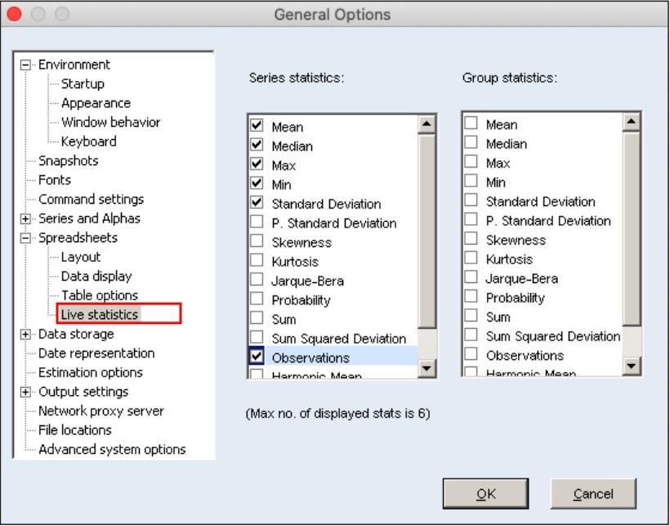Select the Keyboard environment settings
The width and height of the screenshot is (670, 526).
tap(88, 142)
